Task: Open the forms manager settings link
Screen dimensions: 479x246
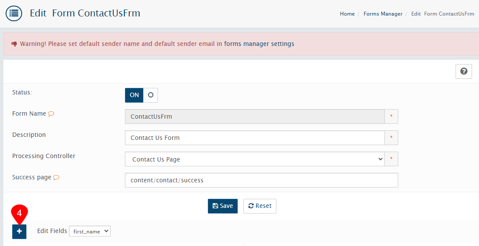Action: [259, 44]
